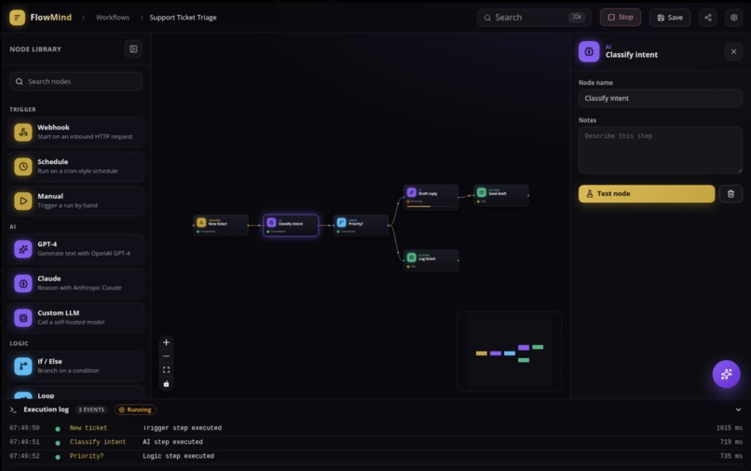The width and height of the screenshot is (751, 471).
Task: Fit workflow to view icon
Action: (166, 369)
